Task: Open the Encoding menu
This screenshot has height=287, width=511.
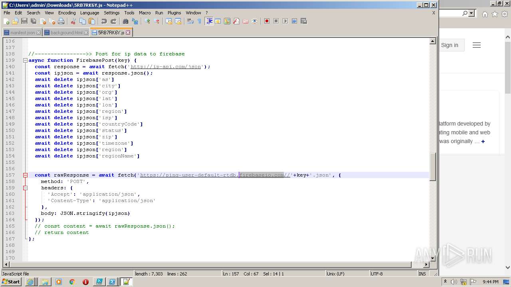Action: point(67,13)
